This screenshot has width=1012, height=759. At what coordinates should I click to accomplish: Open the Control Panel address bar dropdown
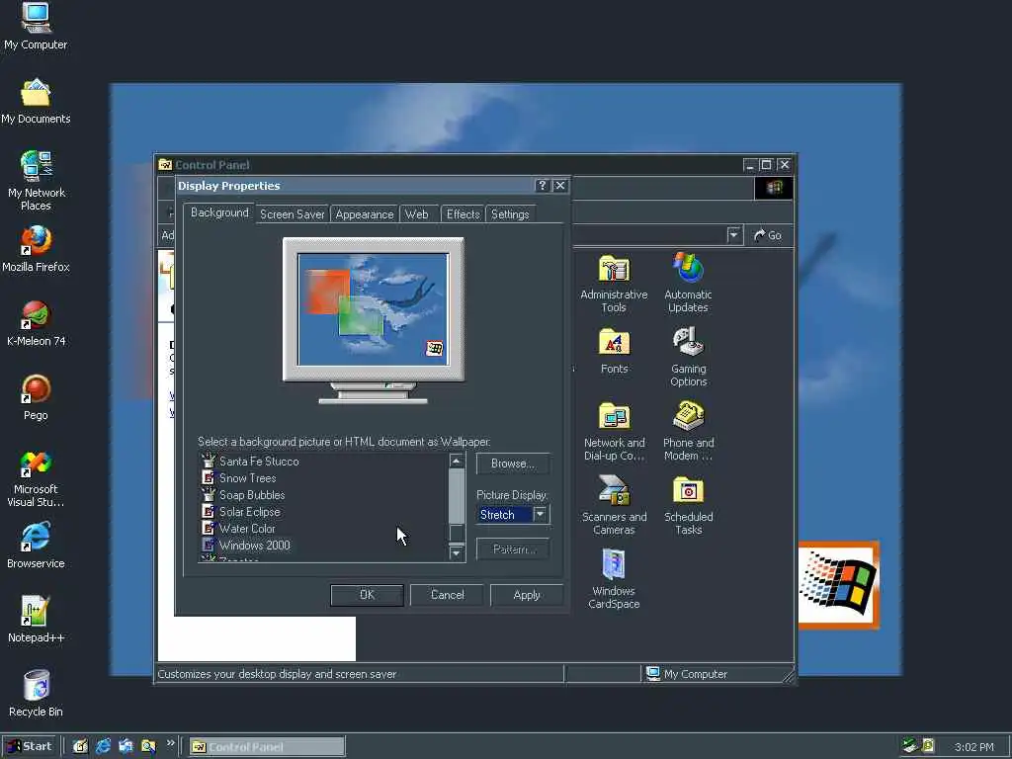(x=734, y=235)
